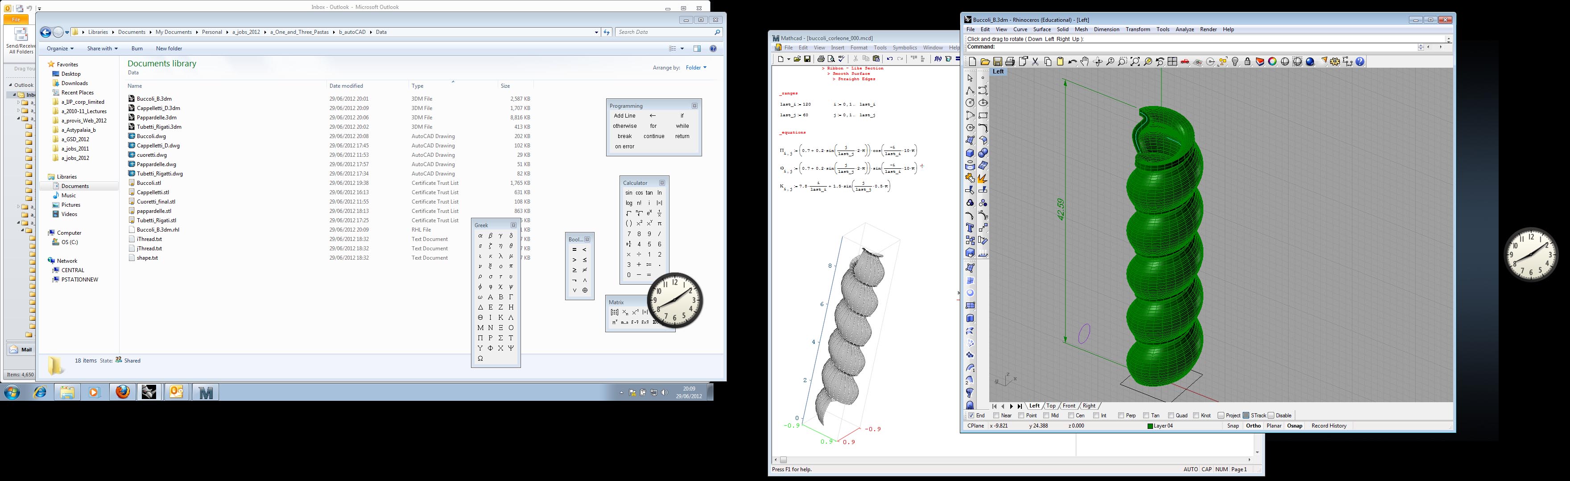Click the light bulb hide icon
This screenshot has width=1570, height=481.
1235,61
